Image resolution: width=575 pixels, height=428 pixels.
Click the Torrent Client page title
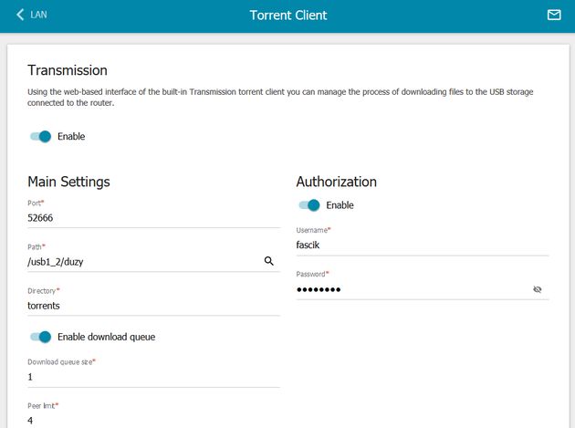click(288, 15)
